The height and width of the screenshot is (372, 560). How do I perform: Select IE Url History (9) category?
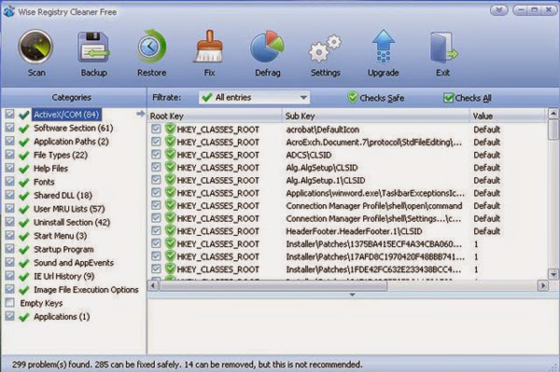(63, 276)
